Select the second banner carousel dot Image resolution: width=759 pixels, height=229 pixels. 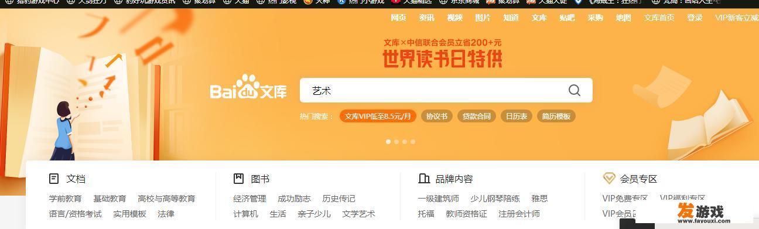[396, 141]
